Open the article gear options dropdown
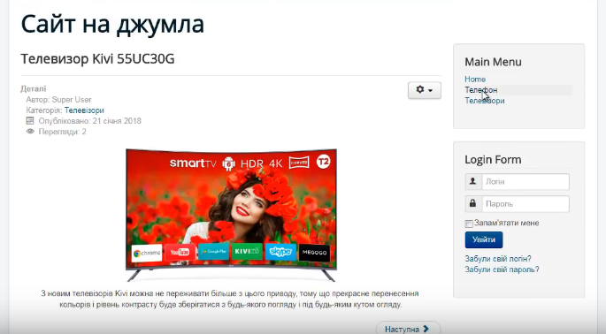 (425, 90)
